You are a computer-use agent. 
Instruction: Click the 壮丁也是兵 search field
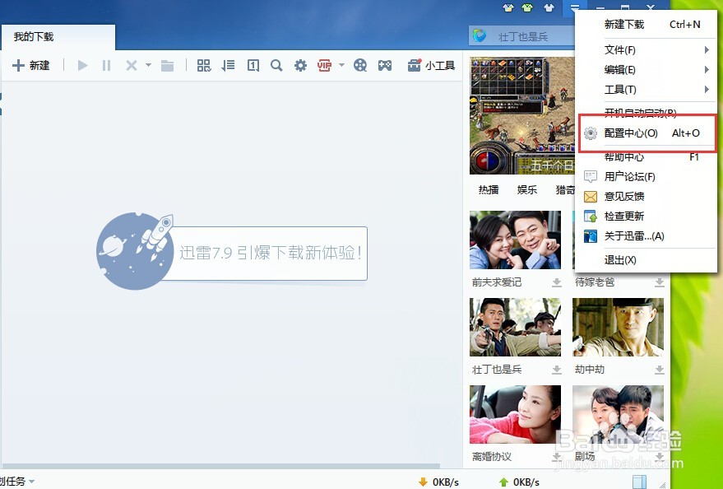tap(523, 36)
